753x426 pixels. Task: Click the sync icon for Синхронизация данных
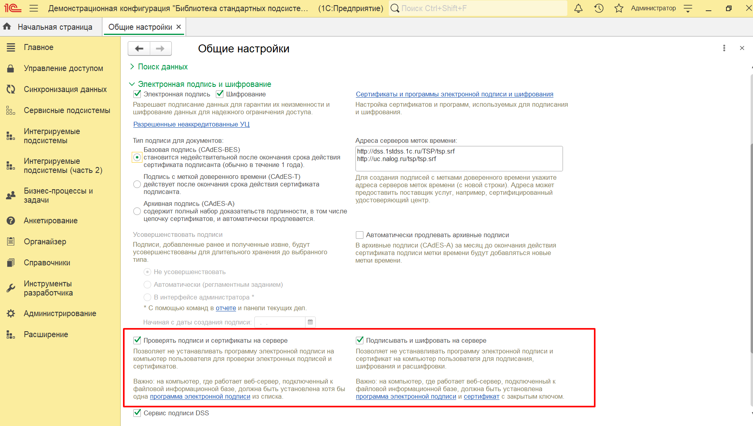[x=11, y=89]
